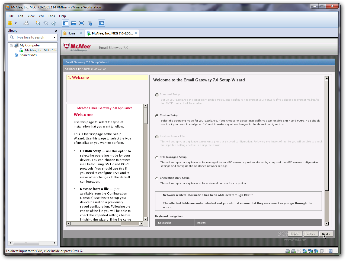
Task: Click the McAfee logo
Action: [77, 47]
